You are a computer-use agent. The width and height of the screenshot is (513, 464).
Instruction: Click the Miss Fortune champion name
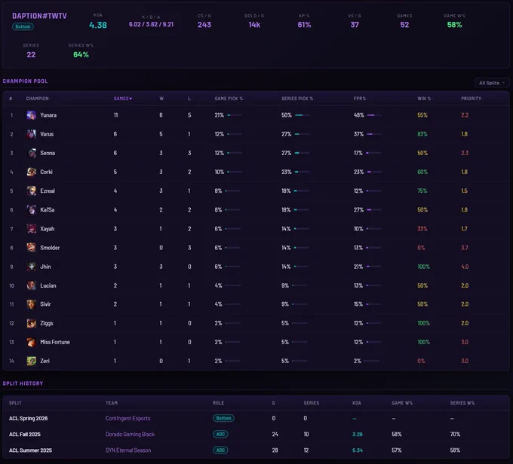pyautogui.click(x=55, y=342)
